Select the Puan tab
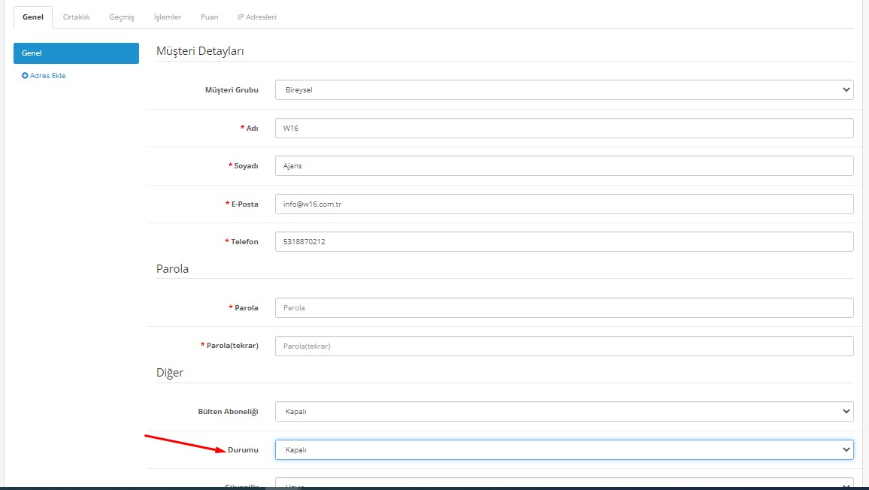The height and width of the screenshot is (490, 869). pyautogui.click(x=209, y=17)
